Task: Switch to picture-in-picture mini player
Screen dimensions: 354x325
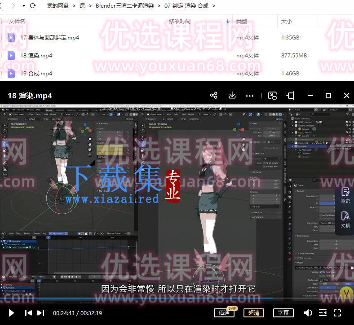Action: [272, 96]
